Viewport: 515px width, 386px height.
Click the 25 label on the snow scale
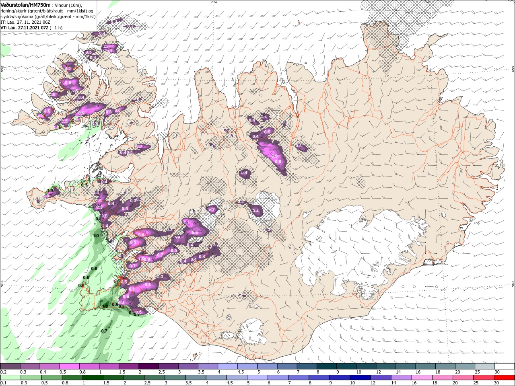click(478, 372)
